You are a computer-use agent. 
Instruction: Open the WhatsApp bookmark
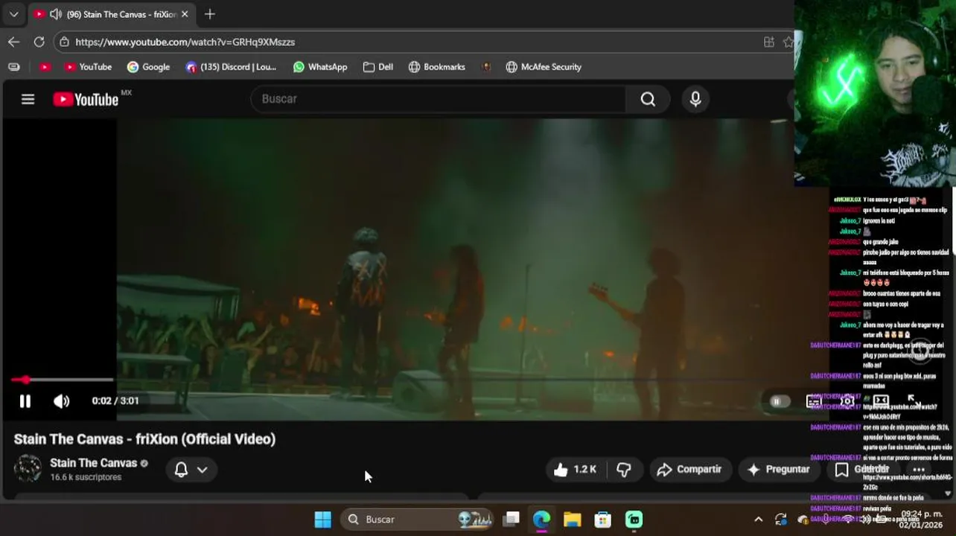(x=320, y=67)
